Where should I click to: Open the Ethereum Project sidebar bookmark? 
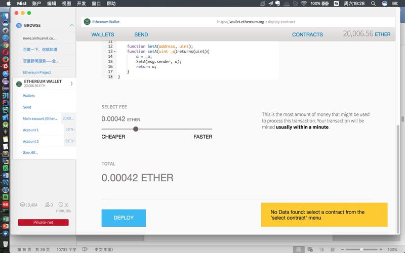[37, 72]
